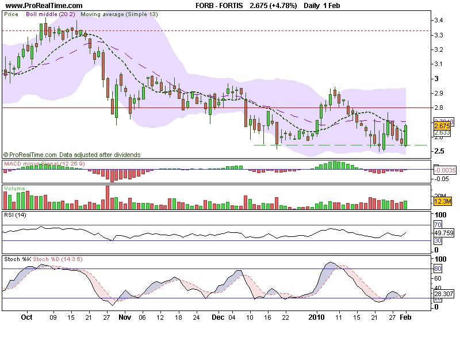Click the stochastic 60 axis label
Image resolution: width=460 pixels, height=345 pixels.
click(x=438, y=278)
